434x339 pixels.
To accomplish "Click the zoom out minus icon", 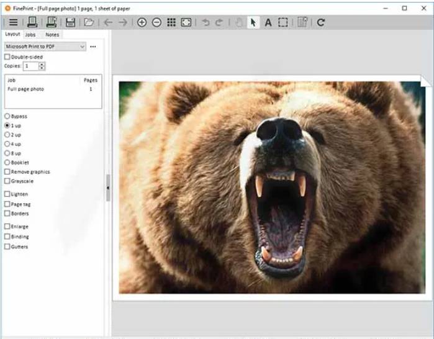I will click(x=156, y=22).
